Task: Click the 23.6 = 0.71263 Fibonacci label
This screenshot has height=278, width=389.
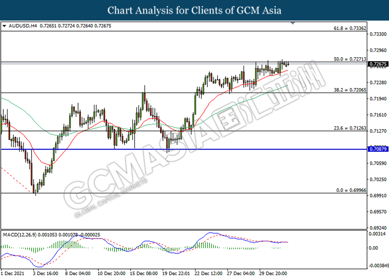Action: (350, 128)
